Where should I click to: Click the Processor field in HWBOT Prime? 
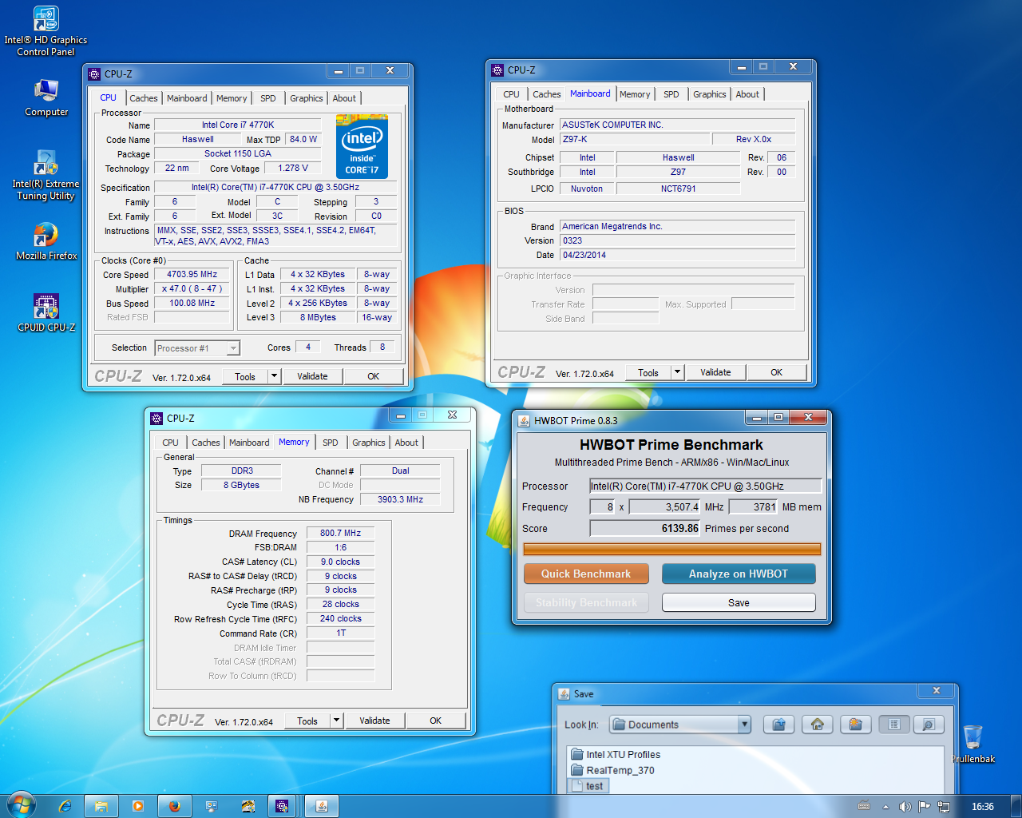(x=706, y=486)
